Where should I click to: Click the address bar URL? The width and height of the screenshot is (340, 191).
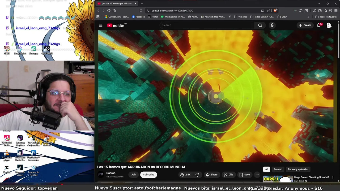[x=172, y=11]
